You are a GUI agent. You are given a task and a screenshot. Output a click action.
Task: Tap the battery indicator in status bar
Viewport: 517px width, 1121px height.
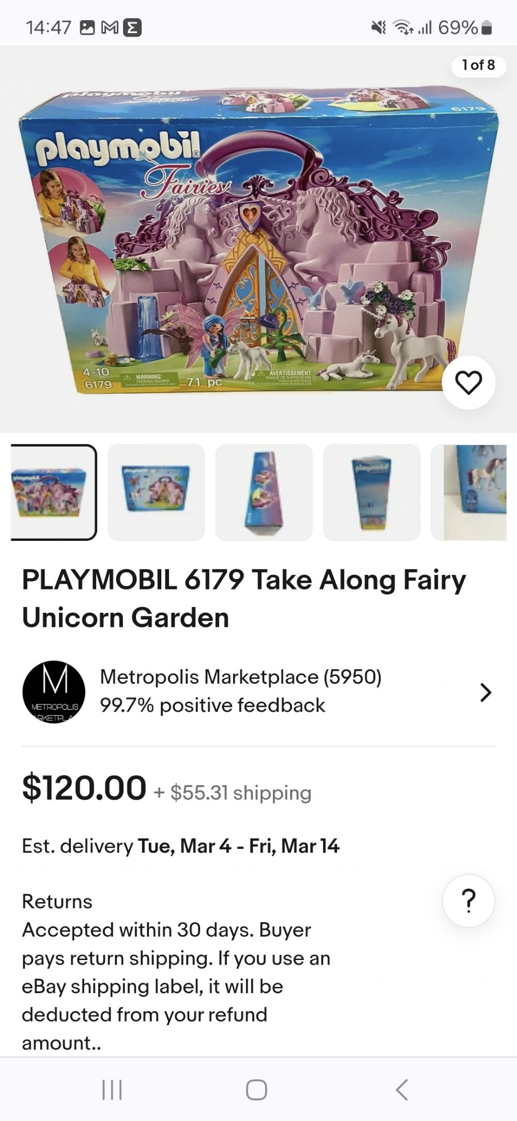coord(486,27)
